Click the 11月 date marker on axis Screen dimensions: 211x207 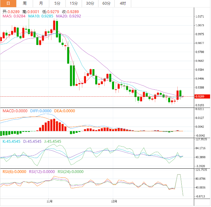[x=49, y=201]
